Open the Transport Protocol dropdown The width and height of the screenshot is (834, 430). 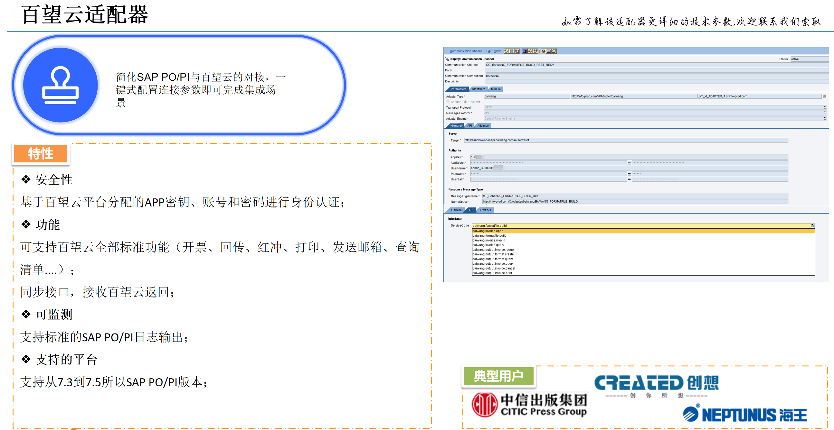pos(825,107)
